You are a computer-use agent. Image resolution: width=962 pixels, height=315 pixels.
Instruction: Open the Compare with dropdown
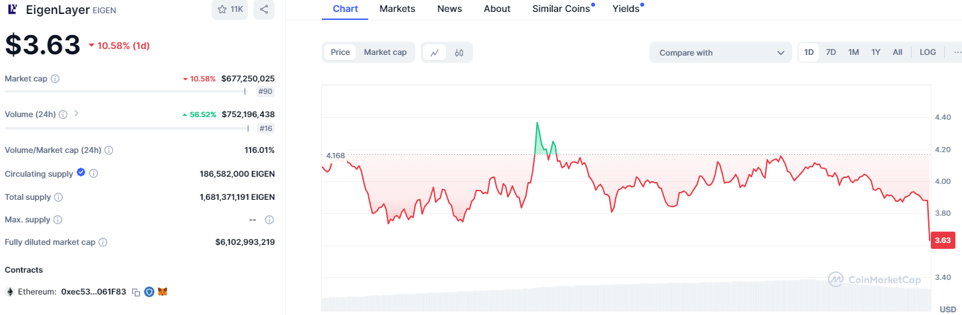(x=721, y=53)
